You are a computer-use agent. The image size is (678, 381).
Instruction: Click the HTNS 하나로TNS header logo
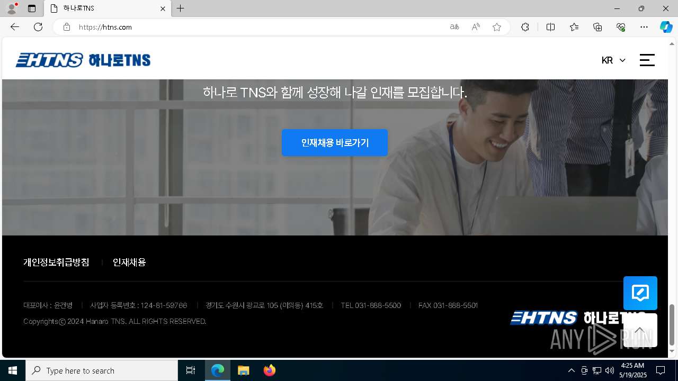(x=83, y=60)
